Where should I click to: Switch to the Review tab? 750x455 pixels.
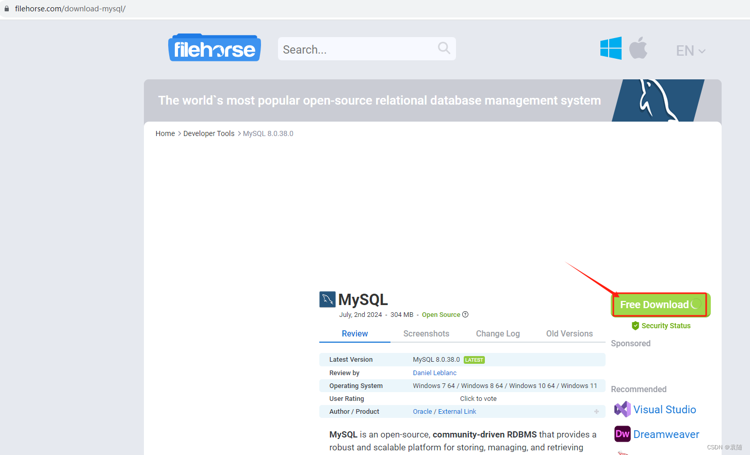(x=355, y=333)
